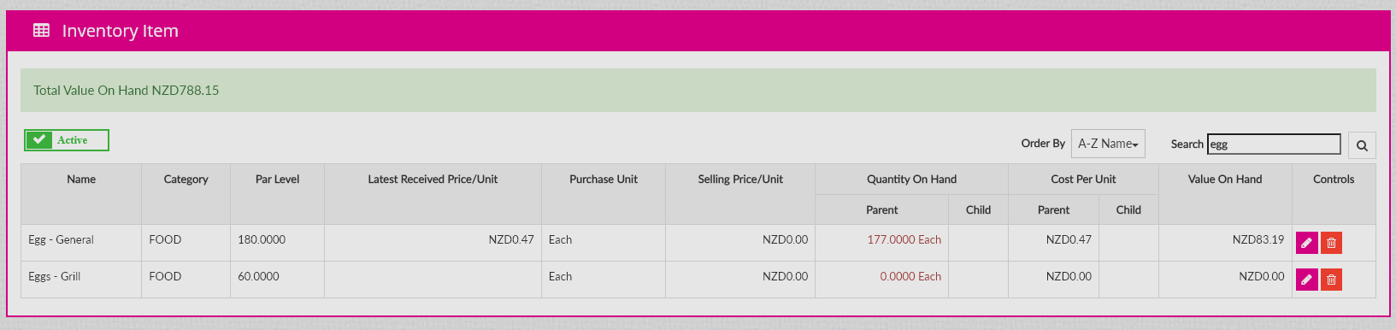Select the Latest Received Price/Unit header

click(x=433, y=180)
